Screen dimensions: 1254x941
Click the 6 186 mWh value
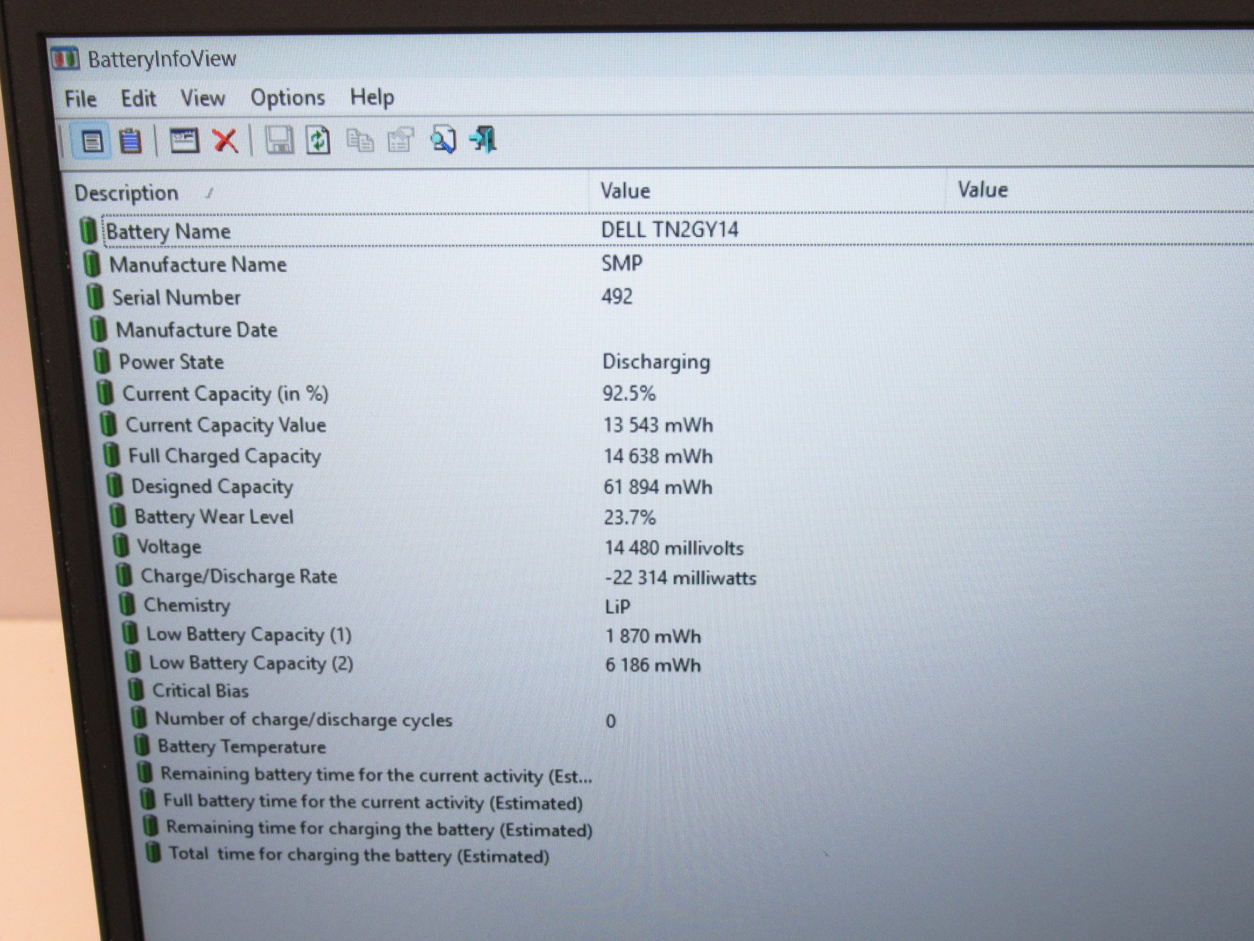tap(653, 665)
